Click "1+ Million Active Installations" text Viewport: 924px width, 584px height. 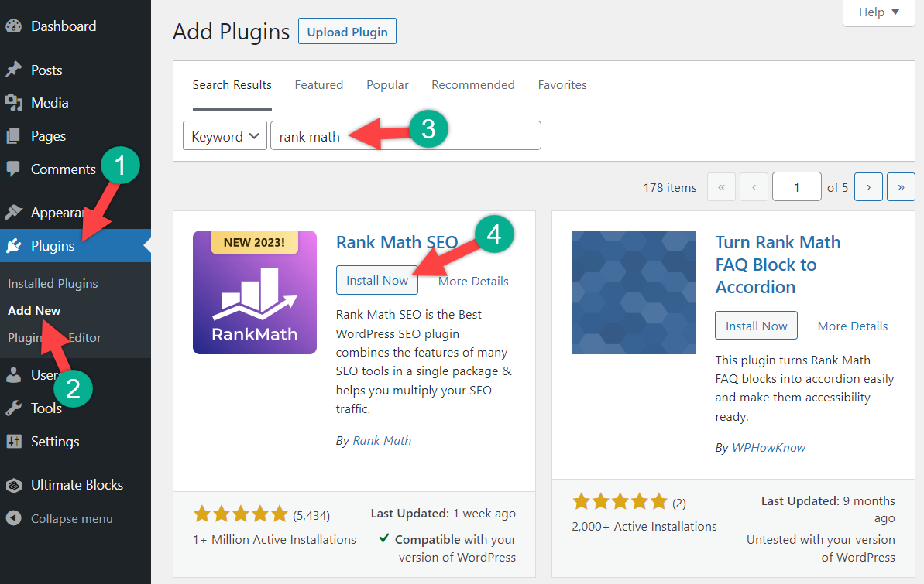[274, 539]
